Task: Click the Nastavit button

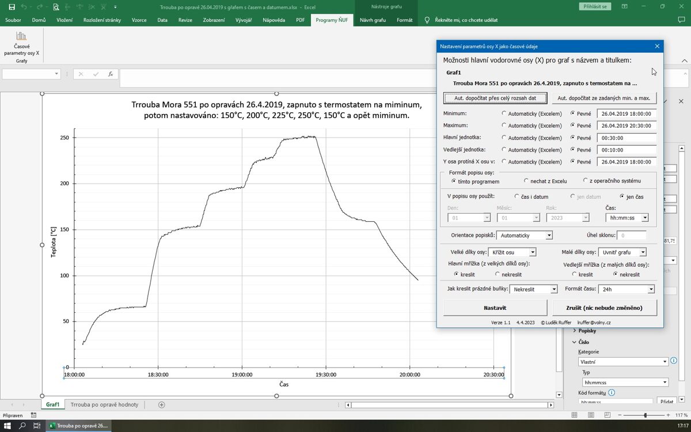Action: click(495, 308)
